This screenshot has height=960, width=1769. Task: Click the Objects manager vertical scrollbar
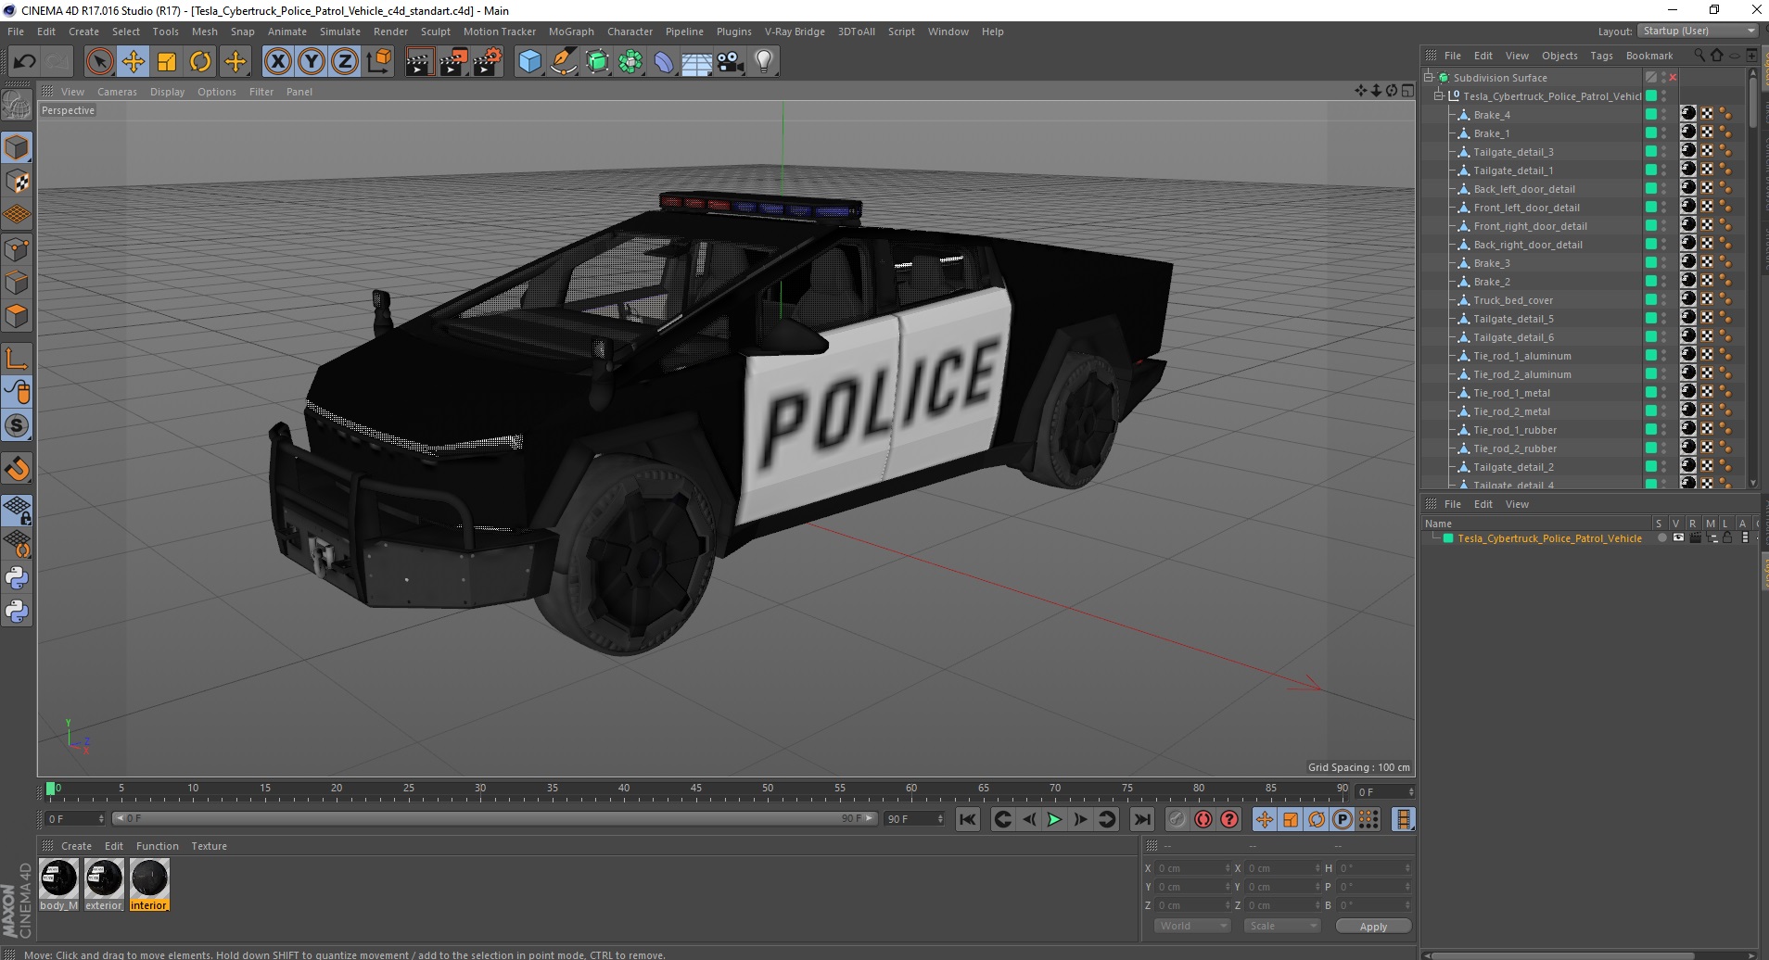pos(1752,102)
